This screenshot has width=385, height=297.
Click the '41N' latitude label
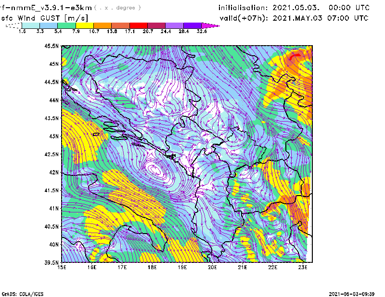[x=54, y=209]
